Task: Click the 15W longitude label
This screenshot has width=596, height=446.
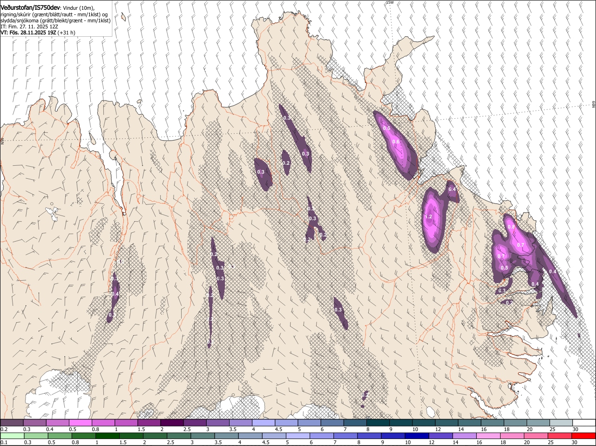Action: tap(390, 2)
